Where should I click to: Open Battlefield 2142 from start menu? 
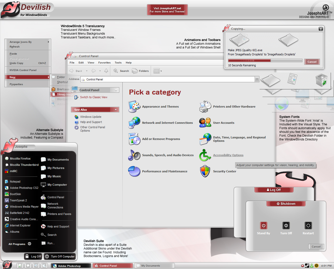[x=17, y=213]
